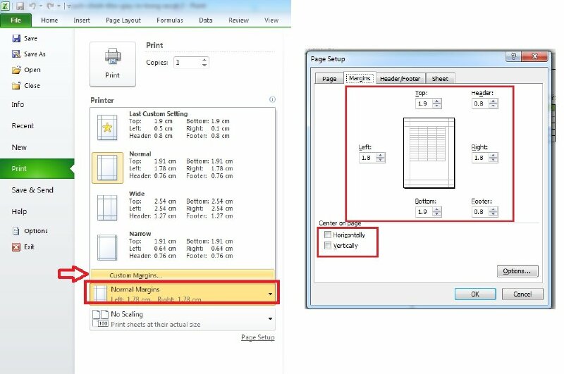
Task: Click the Redo arrow in Quick Access toolbar
Action: 50,6
